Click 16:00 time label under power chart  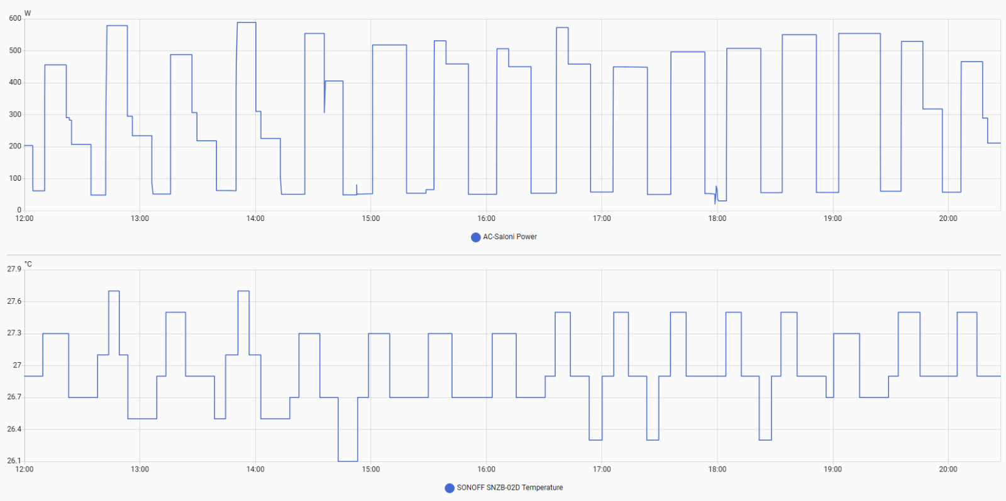click(x=486, y=218)
